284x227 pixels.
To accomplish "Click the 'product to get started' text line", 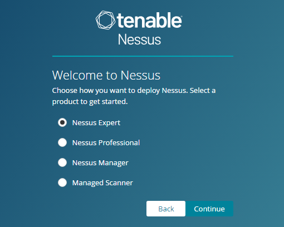I will click(90, 102).
